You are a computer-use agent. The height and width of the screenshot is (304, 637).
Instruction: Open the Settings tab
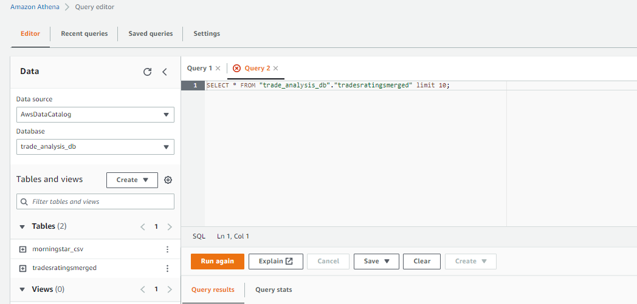(207, 33)
